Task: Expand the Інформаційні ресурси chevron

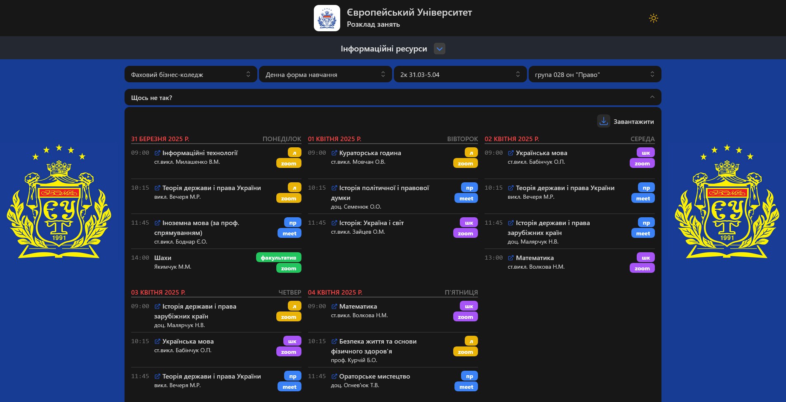Action: [440, 49]
